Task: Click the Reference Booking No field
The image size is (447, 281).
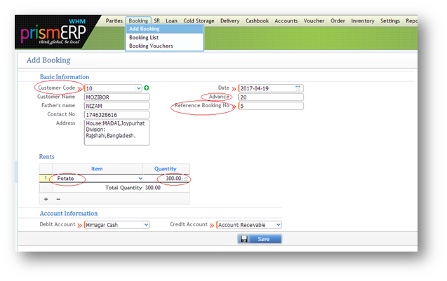Action: pyautogui.click(x=270, y=107)
